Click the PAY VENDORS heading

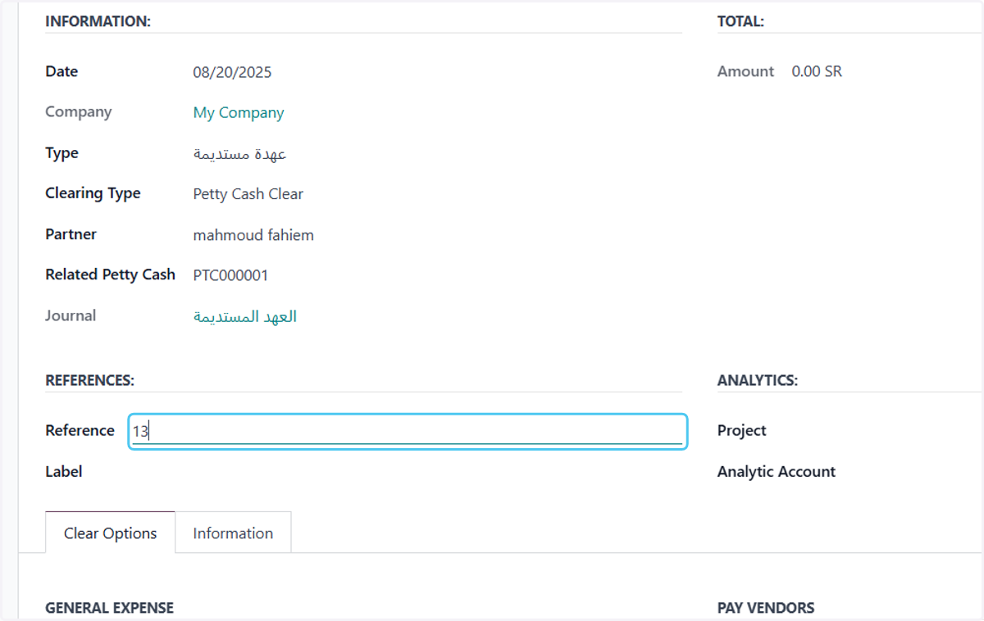click(x=766, y=608)
